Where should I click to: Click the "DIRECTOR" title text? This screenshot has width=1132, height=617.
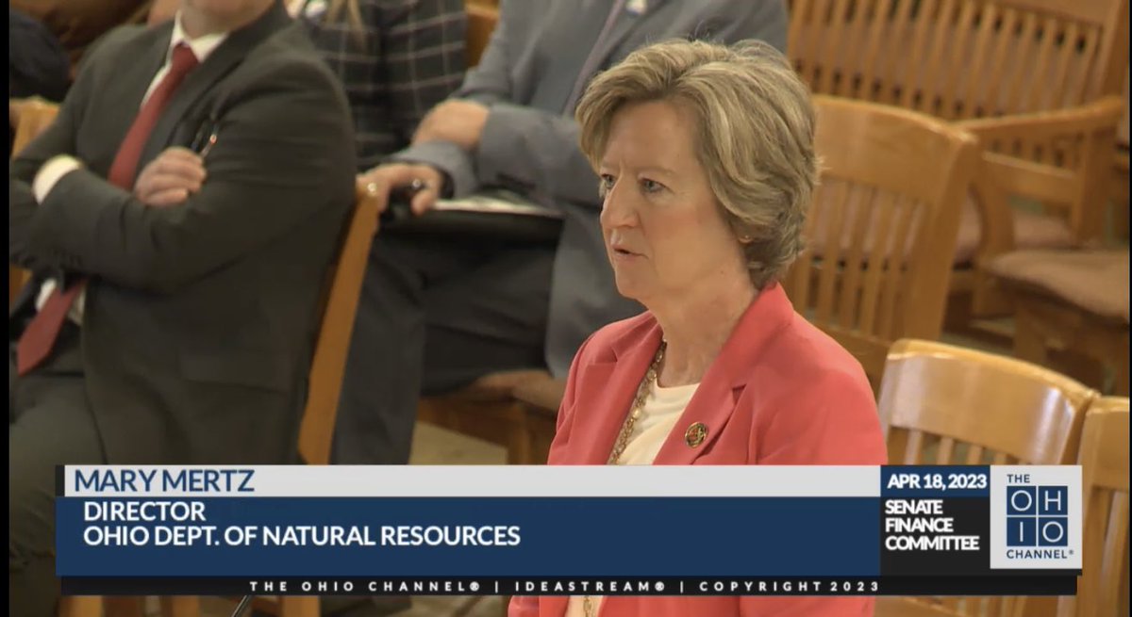pyautogui.click(x=143, y=511)
